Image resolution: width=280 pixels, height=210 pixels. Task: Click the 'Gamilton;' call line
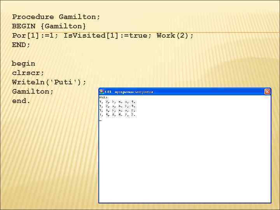pos(33,91)
